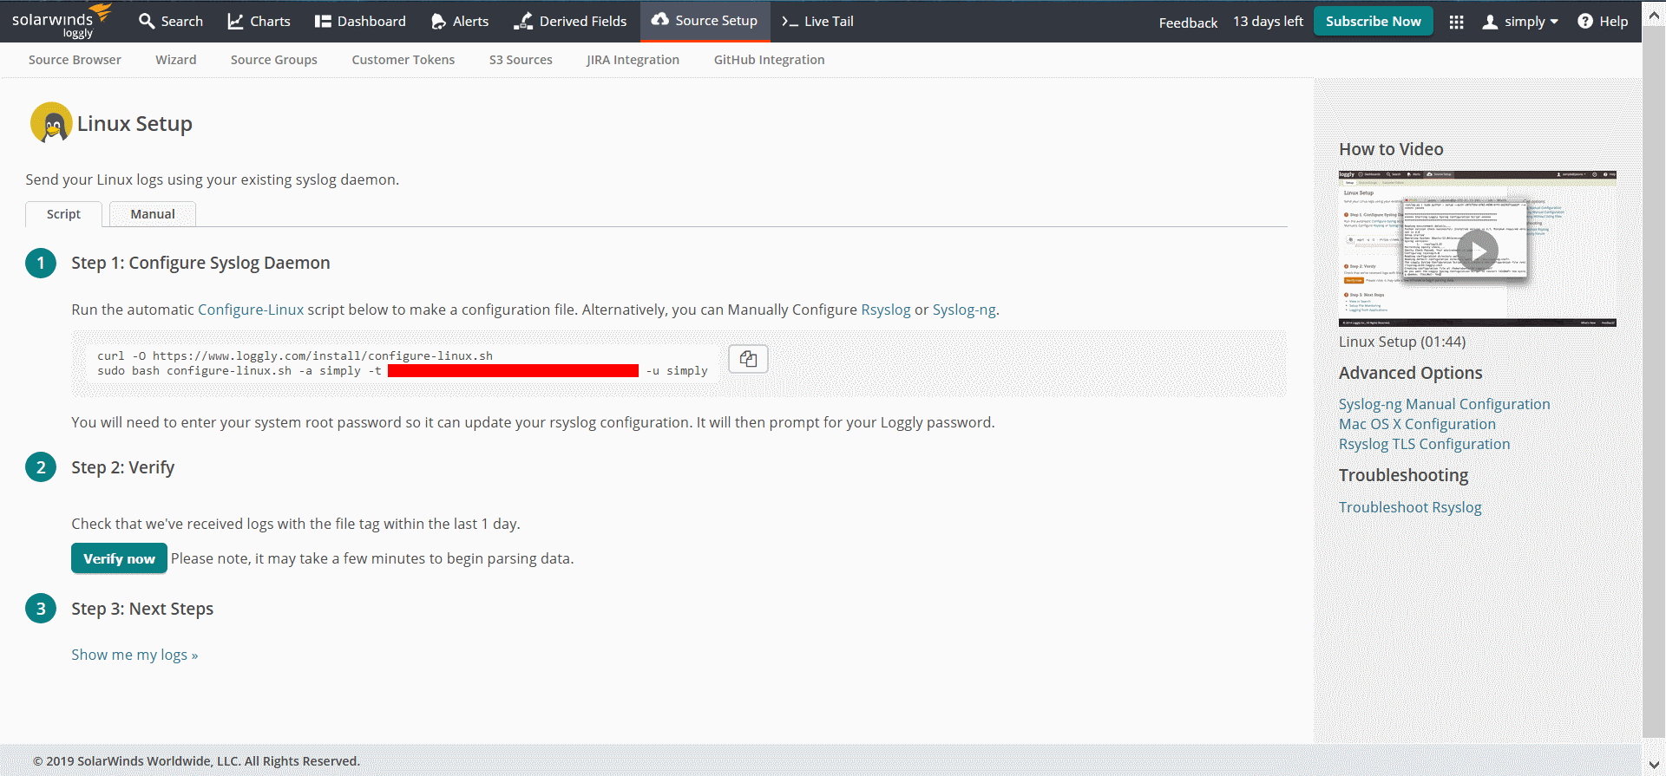
Task: Open JIRA Integration tab
Action: pyautogui.click(x=633, y=60)
